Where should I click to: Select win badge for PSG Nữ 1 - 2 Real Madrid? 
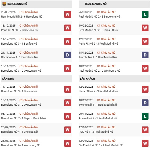point(145,130)
